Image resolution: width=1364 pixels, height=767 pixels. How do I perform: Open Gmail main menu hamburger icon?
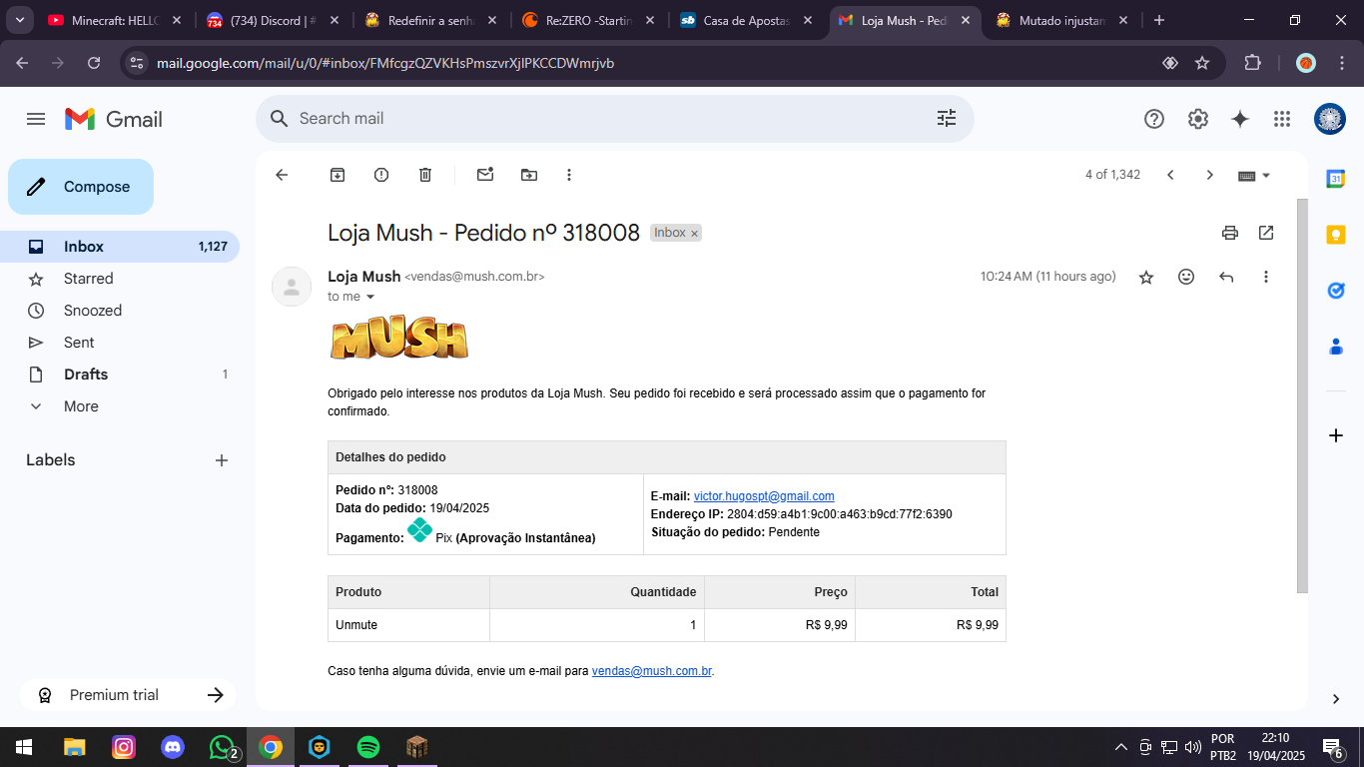tap(36, 119)
